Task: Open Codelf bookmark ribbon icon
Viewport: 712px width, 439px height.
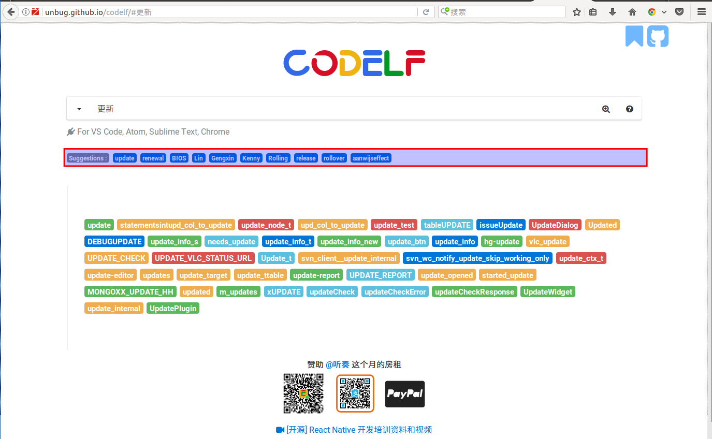Action: (x=634, y=36)
